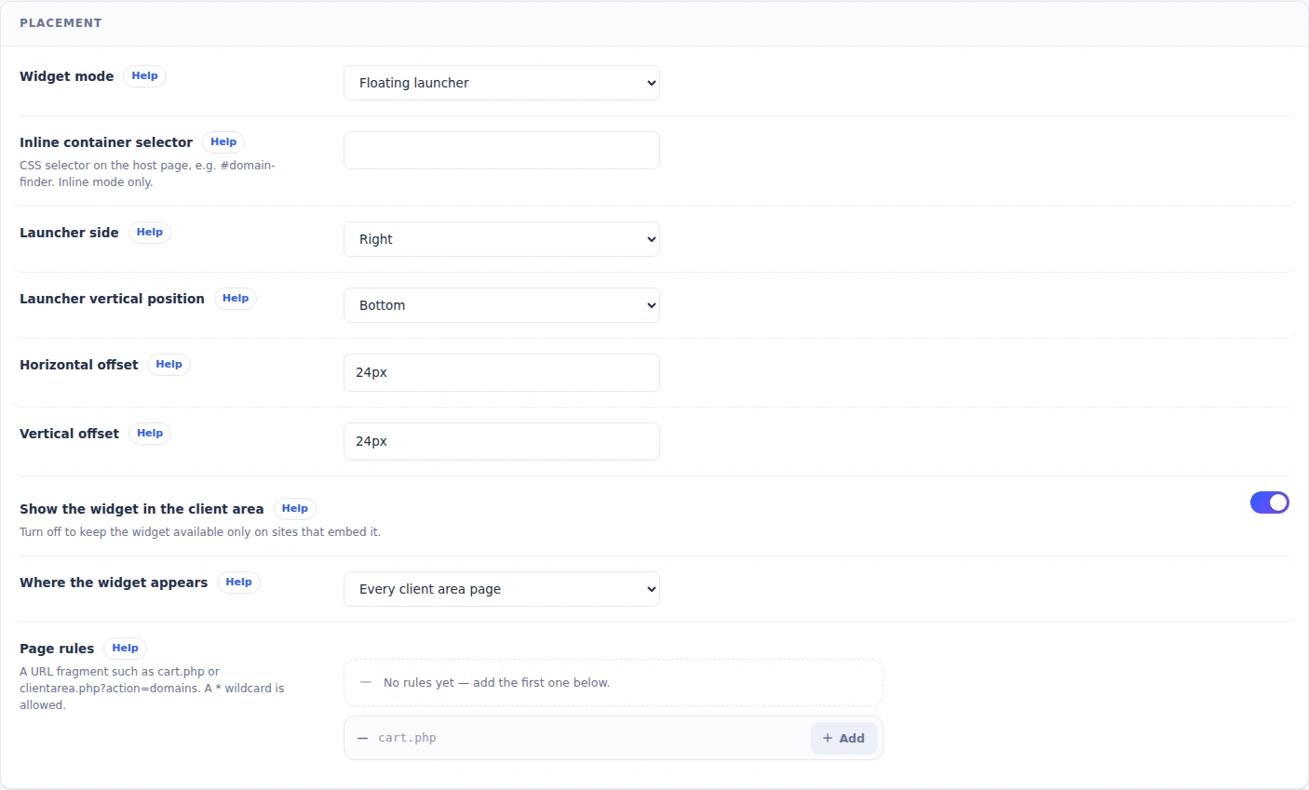Viewport: 1309px width, 790px height.
Task: Open Help for Where the widget appears
Action: click(x=238, y=582)
